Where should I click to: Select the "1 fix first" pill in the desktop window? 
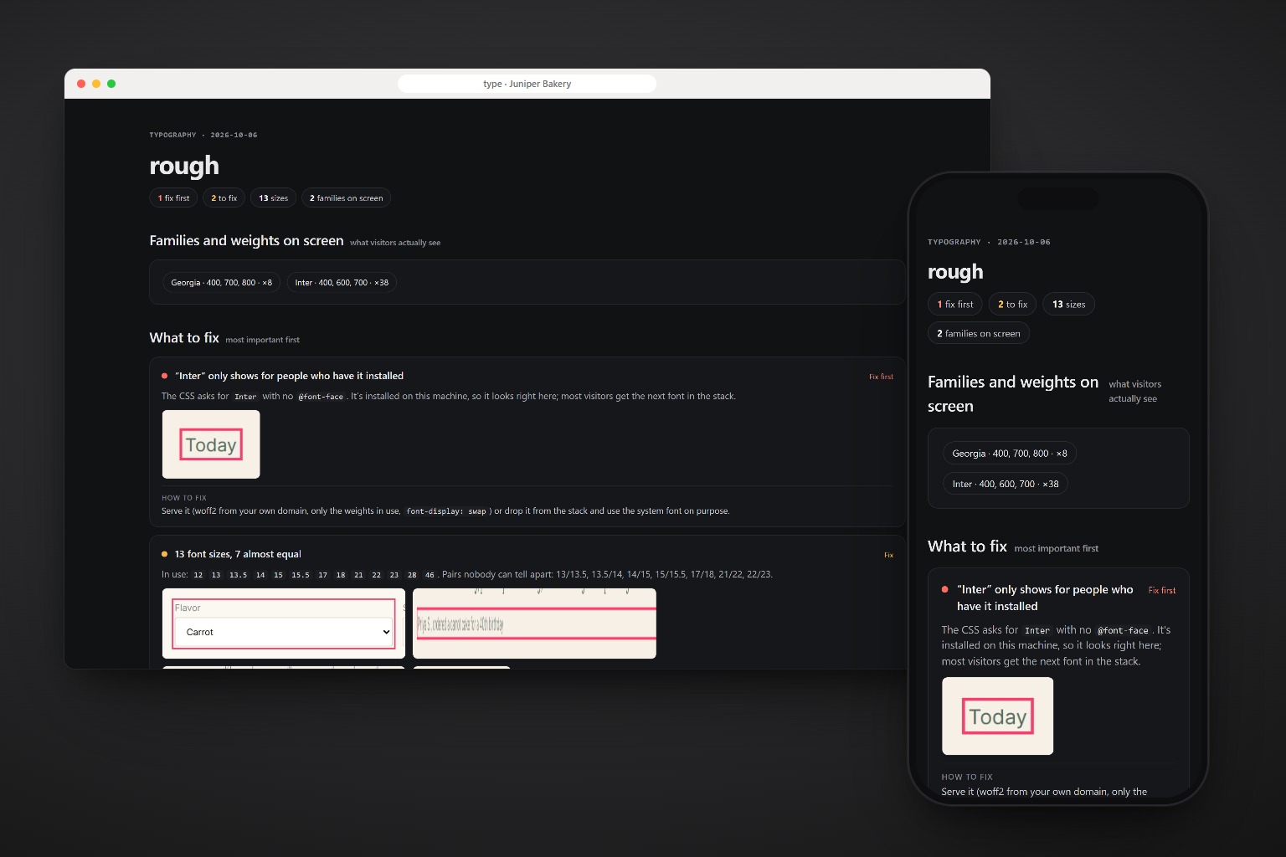[x=173, y=198]
